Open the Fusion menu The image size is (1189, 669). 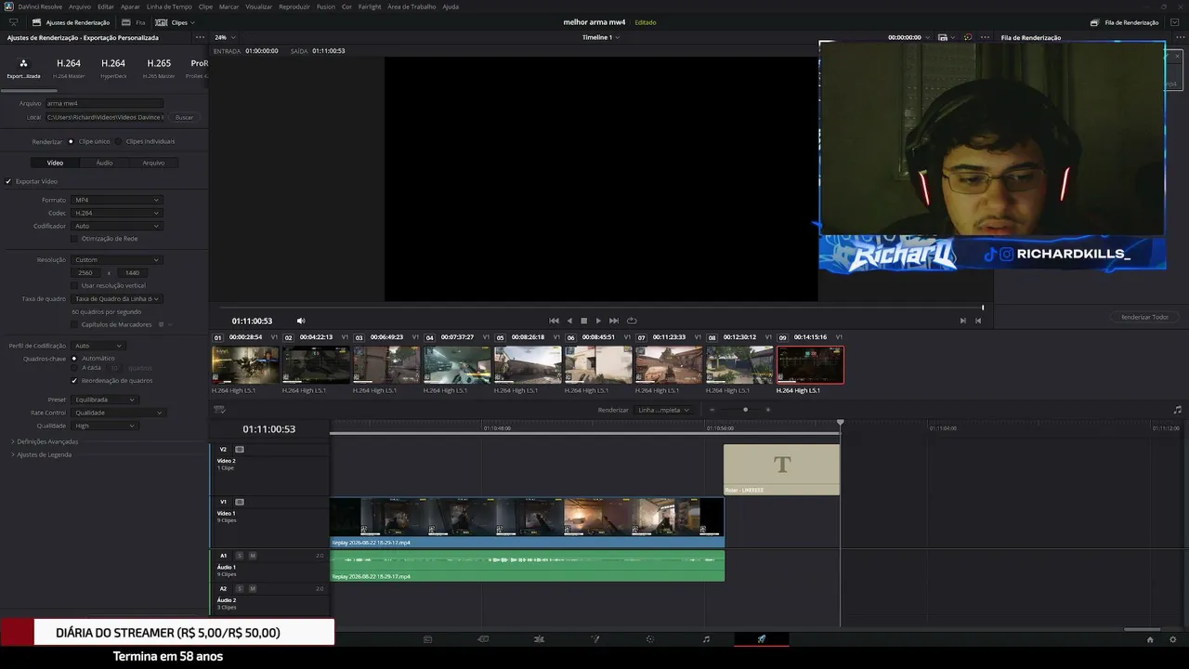coord(326,7)
